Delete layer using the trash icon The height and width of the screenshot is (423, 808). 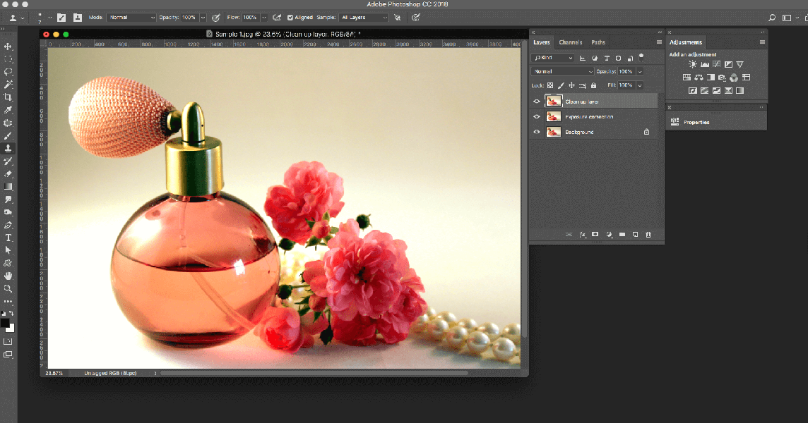tap(648, 234)
